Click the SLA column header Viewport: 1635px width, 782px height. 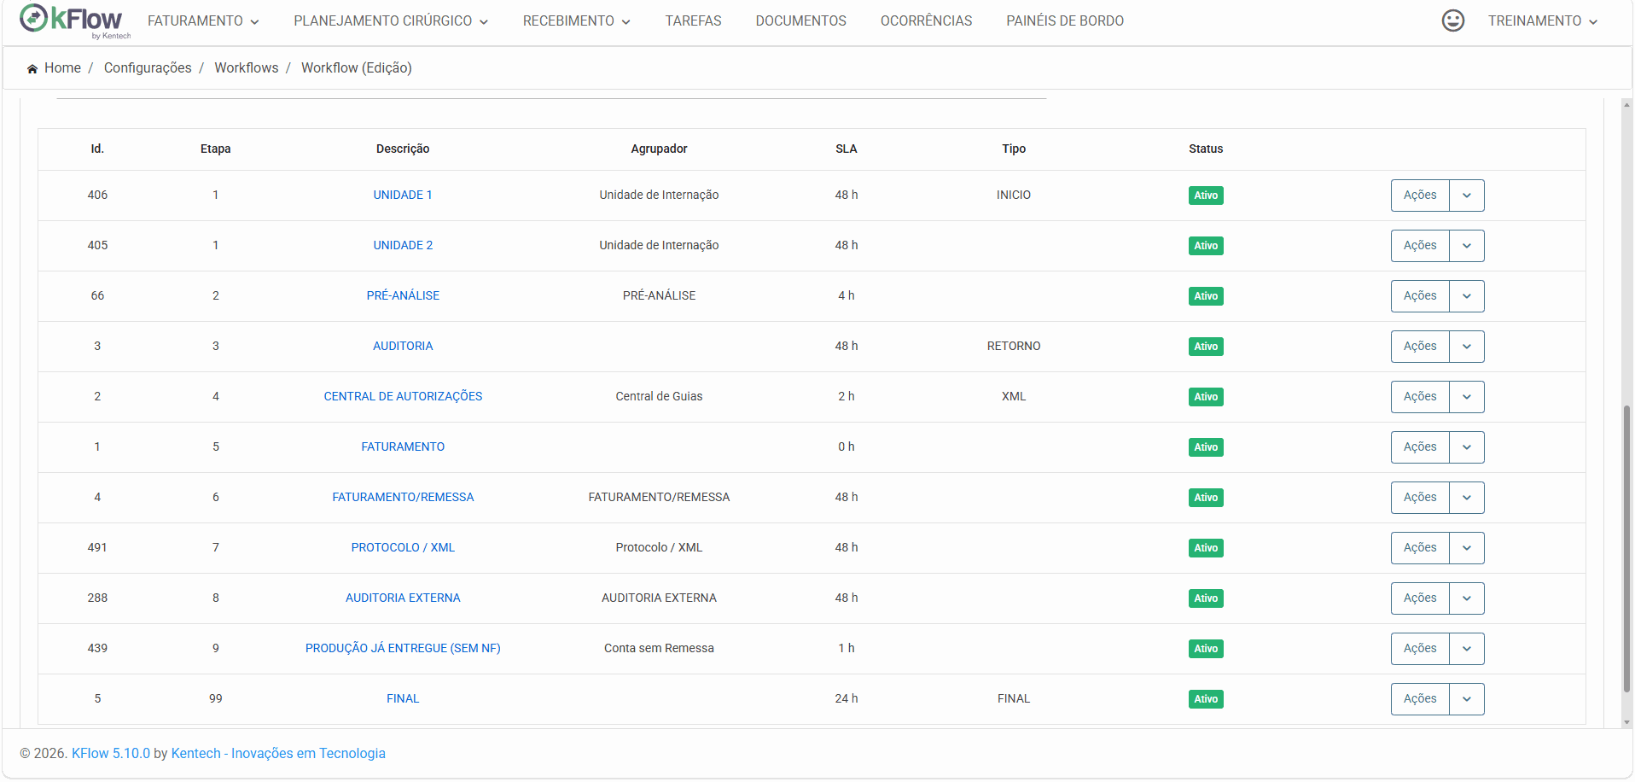(846, 149)
